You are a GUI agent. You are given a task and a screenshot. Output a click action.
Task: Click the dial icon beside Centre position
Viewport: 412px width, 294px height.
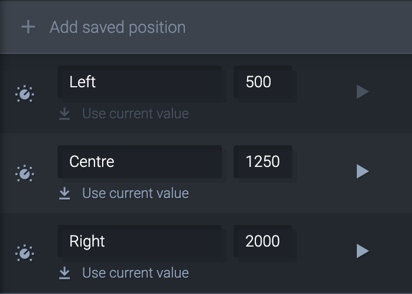(25, 173)
